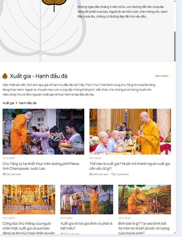Open article Bình bát là gì
Image resolution: width=182 pixels, height=237 pixels.
[x=144, y=228]
